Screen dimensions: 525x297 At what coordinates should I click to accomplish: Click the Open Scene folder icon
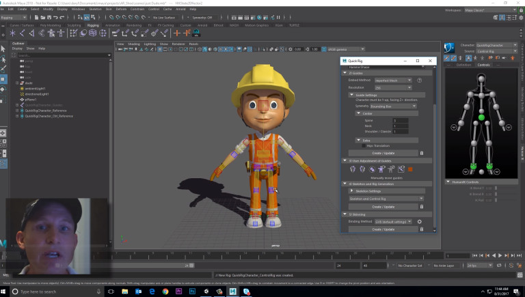click(x=43, y=17)
